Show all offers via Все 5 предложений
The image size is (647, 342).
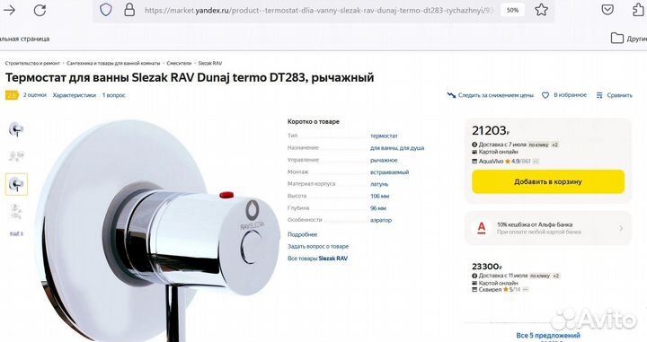(x=548, y=336)
